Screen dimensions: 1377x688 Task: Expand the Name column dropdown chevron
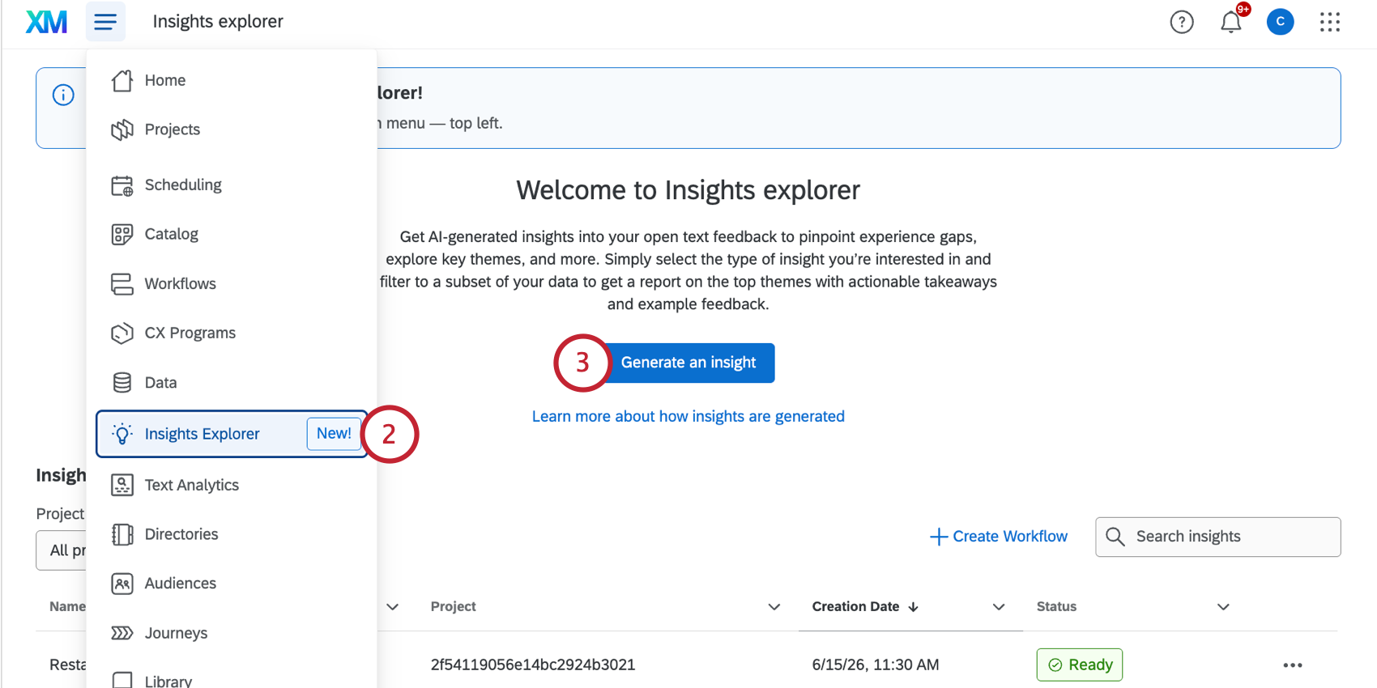click(x=393, y=607)
